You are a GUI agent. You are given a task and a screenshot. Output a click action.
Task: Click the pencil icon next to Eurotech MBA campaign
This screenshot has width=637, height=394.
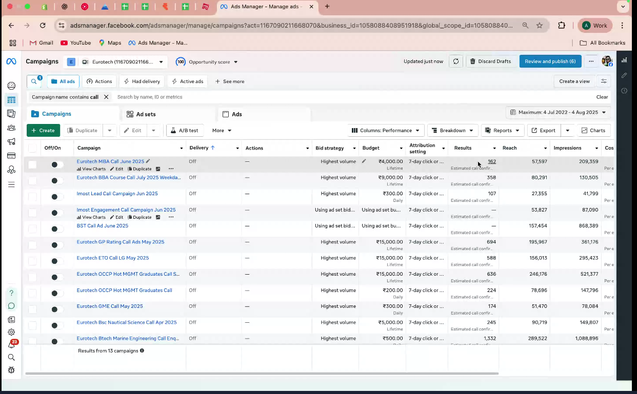pyautogui.click(x=148, y=161)
